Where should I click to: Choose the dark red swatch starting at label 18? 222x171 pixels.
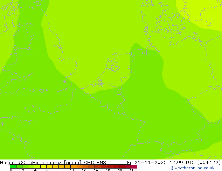[122, 166]
